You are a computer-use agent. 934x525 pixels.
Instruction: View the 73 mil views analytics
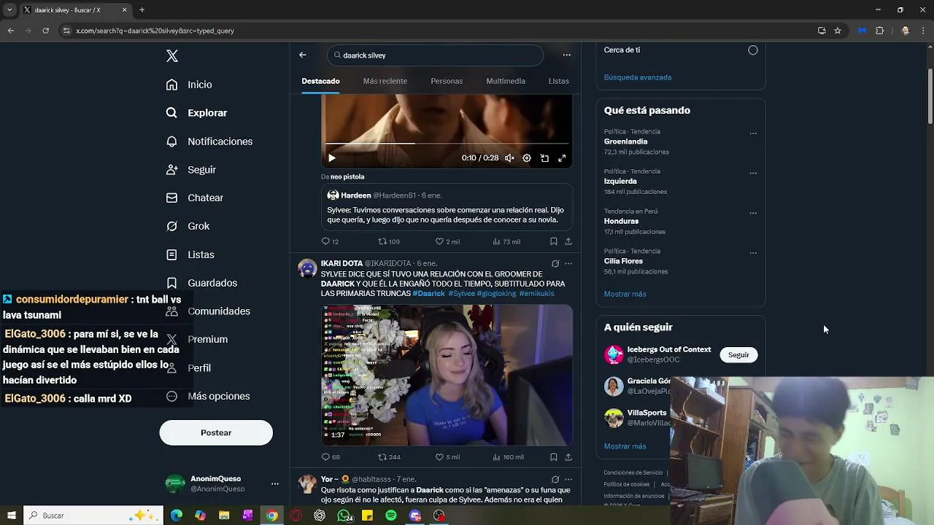tap(506, 241)
